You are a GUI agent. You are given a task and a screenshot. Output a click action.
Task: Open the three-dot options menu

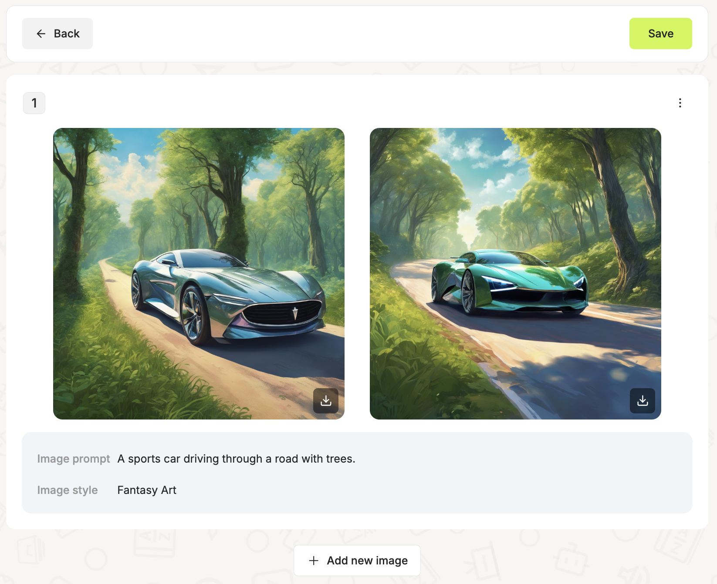point(680,103)
